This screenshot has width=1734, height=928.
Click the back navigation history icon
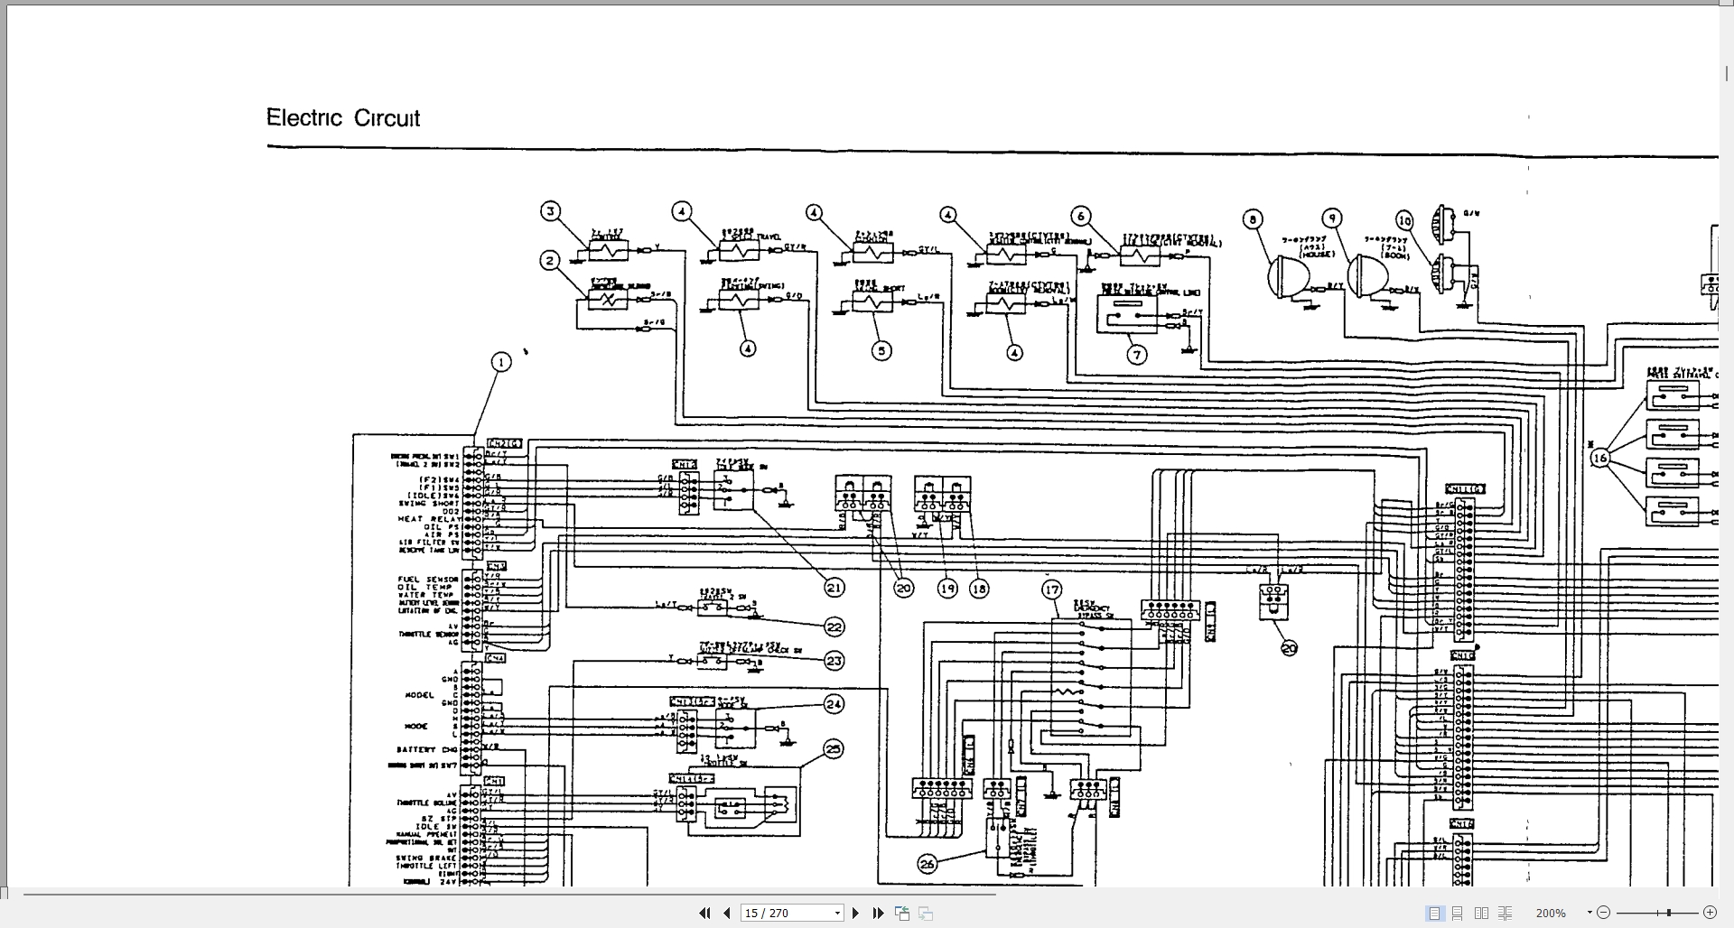(x=902, y=913)
